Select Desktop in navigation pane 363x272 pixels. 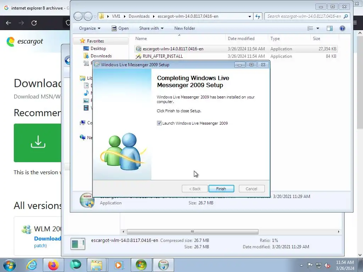[x=98, y=48]
